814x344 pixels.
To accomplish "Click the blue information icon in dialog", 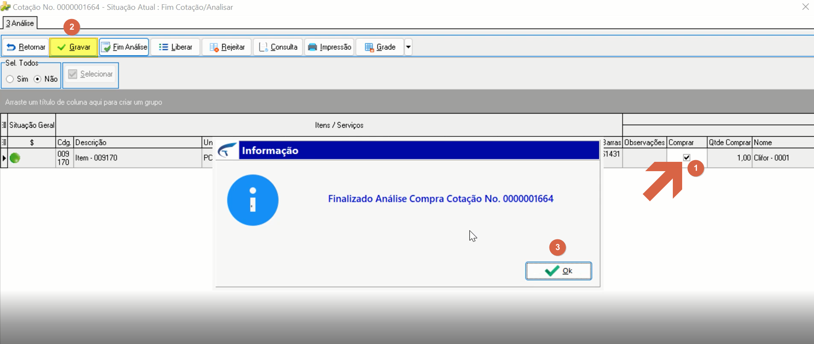I will click(x=253, y=200).
